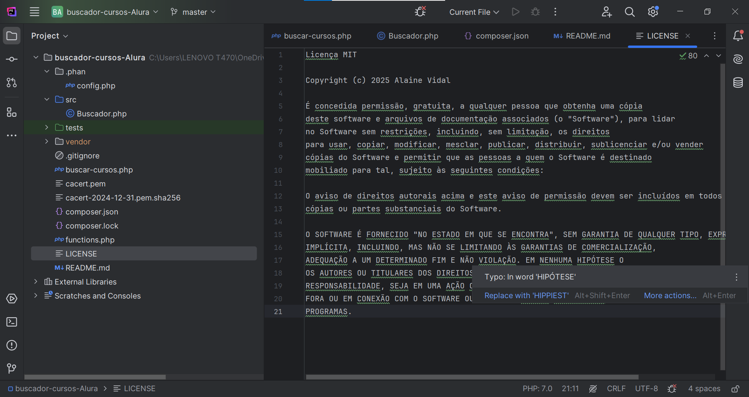The height and width of the screenshot is (397, 749).
Task: Click the project panel horizontal scrollbar
Action: (95, 377)
